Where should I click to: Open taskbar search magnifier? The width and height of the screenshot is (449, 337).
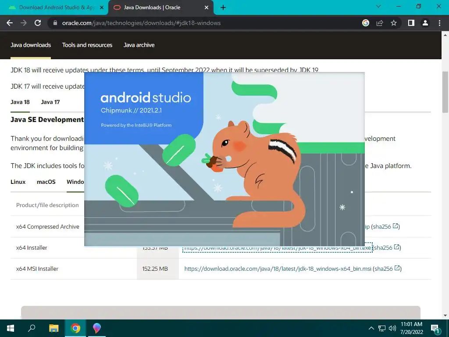click(32, 328)
